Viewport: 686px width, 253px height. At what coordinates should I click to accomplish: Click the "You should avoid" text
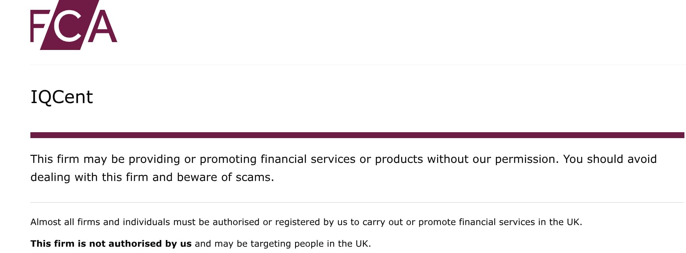point(610,159)
